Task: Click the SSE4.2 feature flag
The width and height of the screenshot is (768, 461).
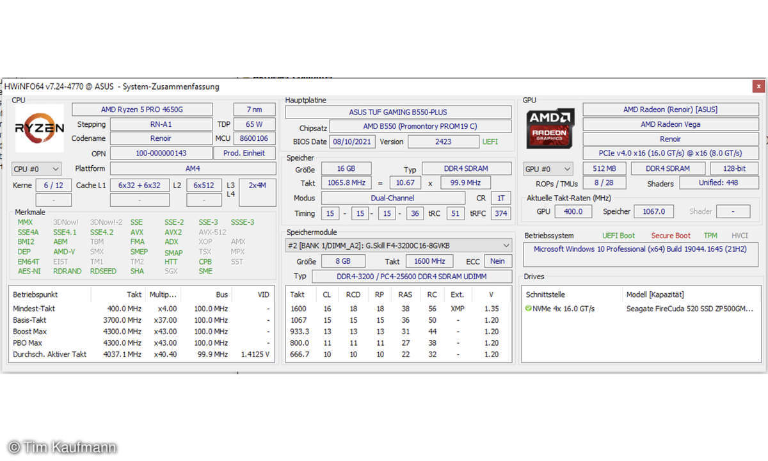Action: pyautogui.click(x=101, y=232)
